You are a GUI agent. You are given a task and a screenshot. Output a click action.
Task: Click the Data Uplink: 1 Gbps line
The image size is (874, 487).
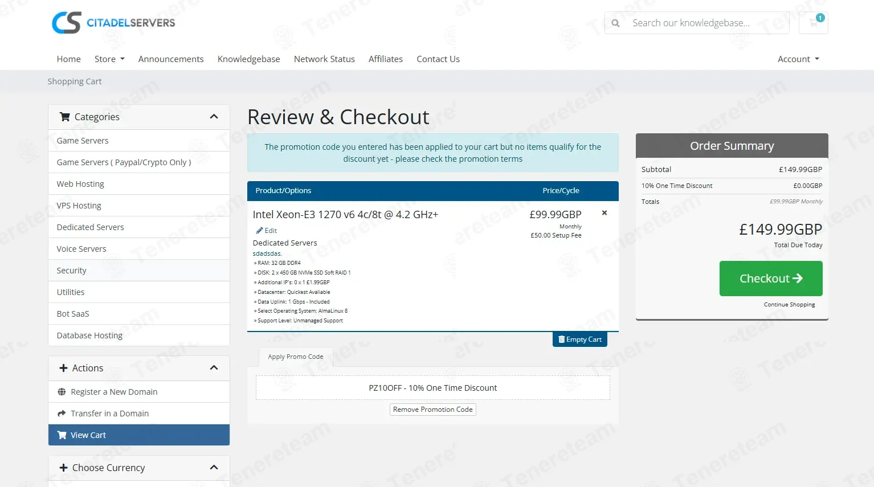tap(292, 302)
